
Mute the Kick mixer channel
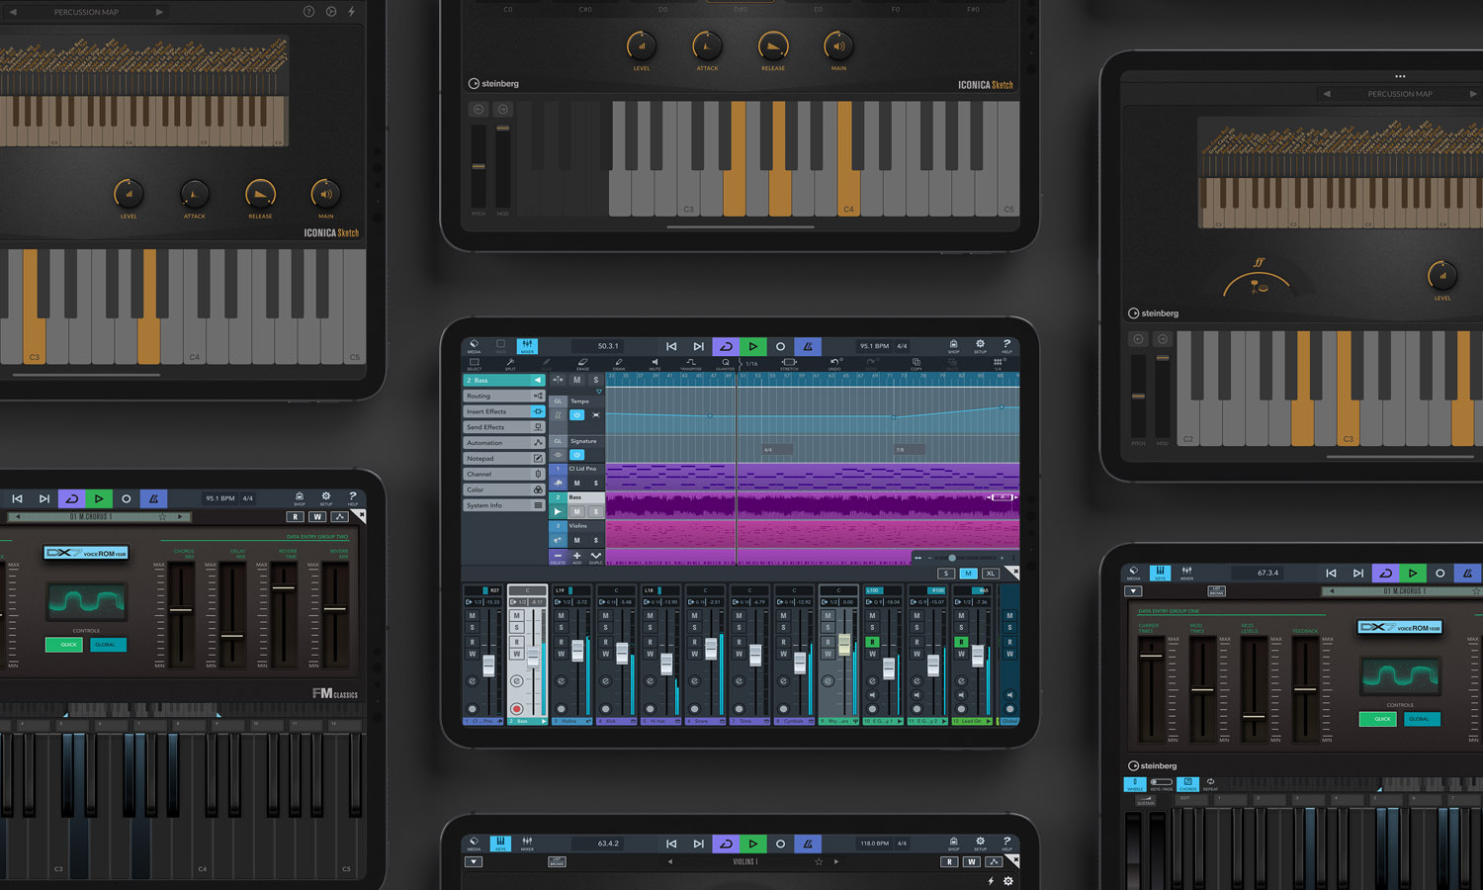(x=605, y=615)
